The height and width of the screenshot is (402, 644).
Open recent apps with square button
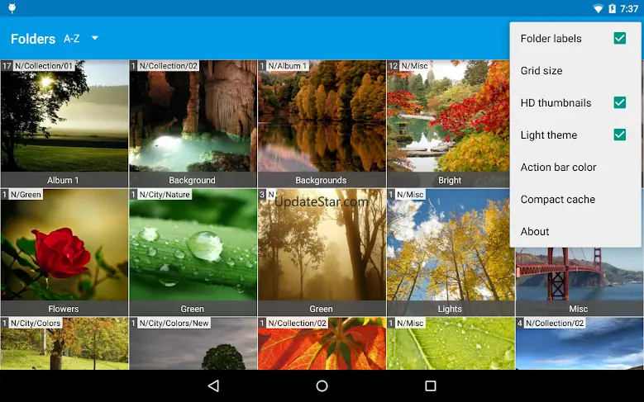pyautogui.click(x=431, y=385)
